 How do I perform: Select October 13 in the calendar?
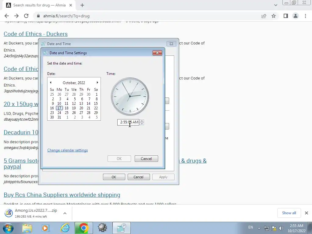81,104
